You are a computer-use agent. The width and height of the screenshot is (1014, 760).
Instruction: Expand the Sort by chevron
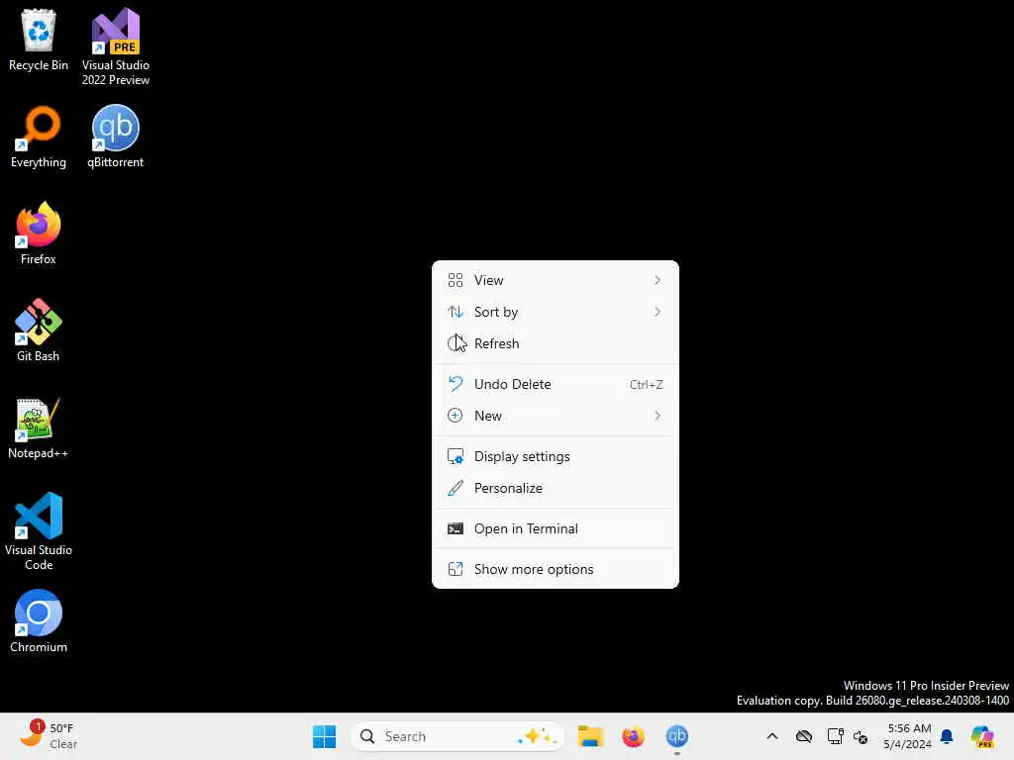click(x=658, y=312)
